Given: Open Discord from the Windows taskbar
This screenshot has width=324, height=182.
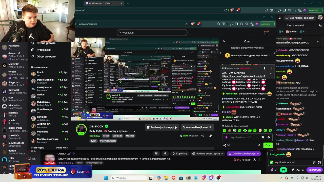Looking at the screenshot, I should click(x=211, y=178).
